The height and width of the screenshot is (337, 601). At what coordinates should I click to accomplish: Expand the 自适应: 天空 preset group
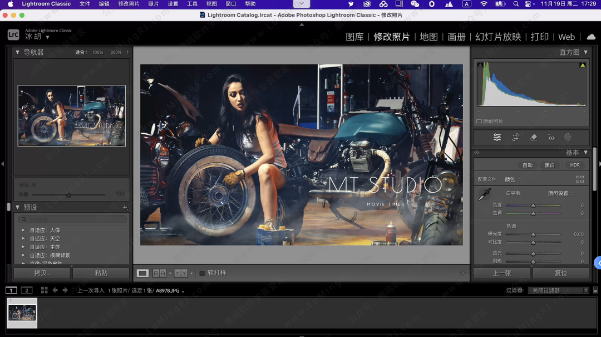point(23,239)
